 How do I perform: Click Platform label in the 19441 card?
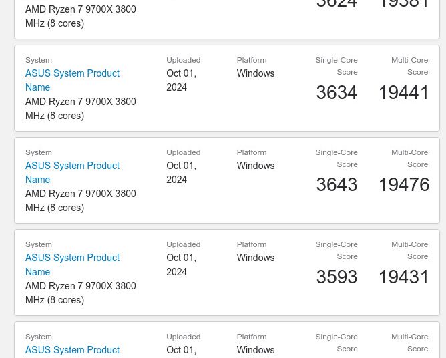click(252, 60)
